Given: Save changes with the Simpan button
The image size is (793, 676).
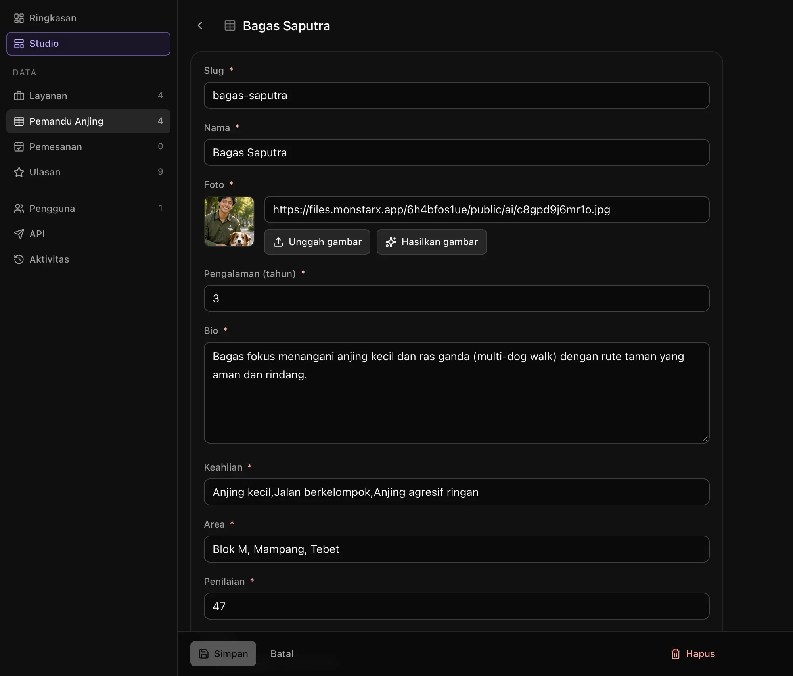Looking at the screenshot, I should (223, 654).
